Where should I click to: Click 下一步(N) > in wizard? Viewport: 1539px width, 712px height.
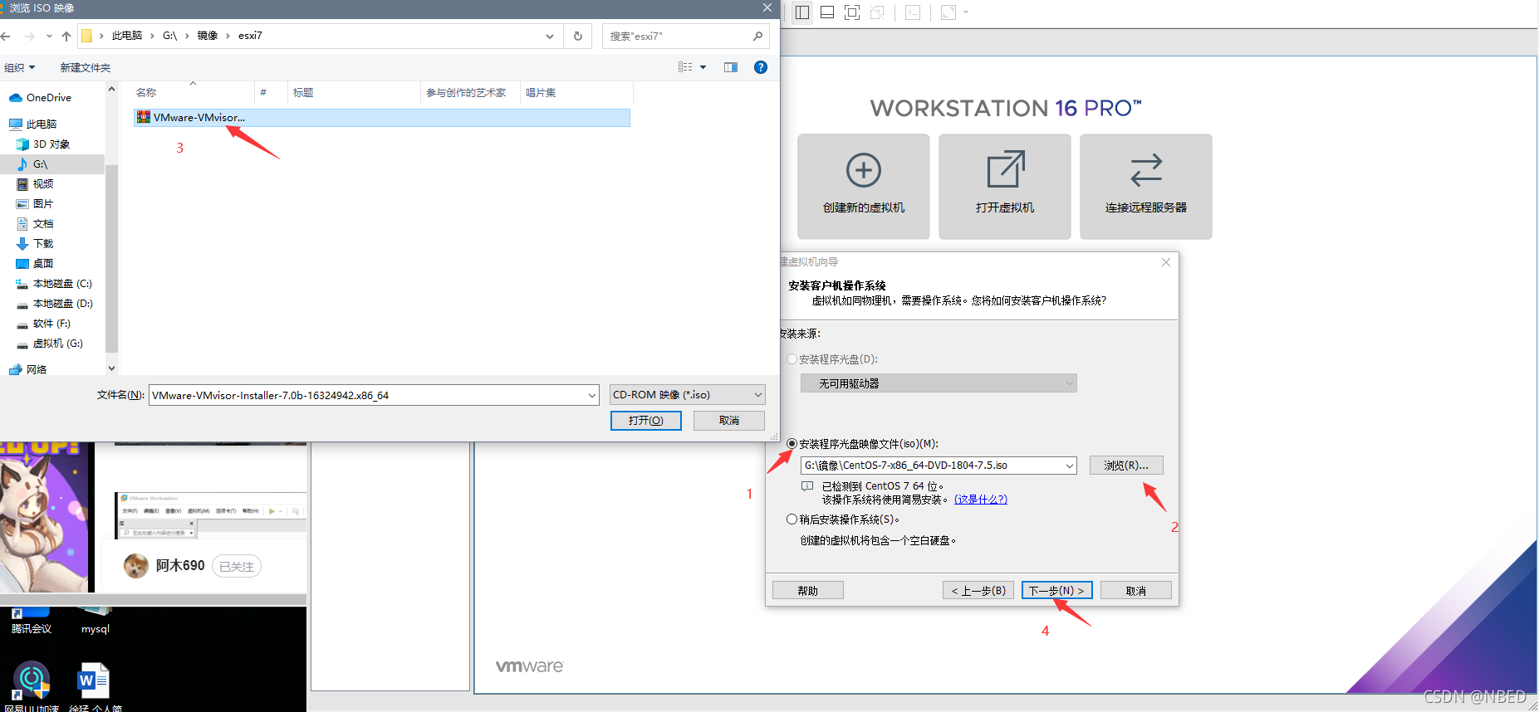1056,590
